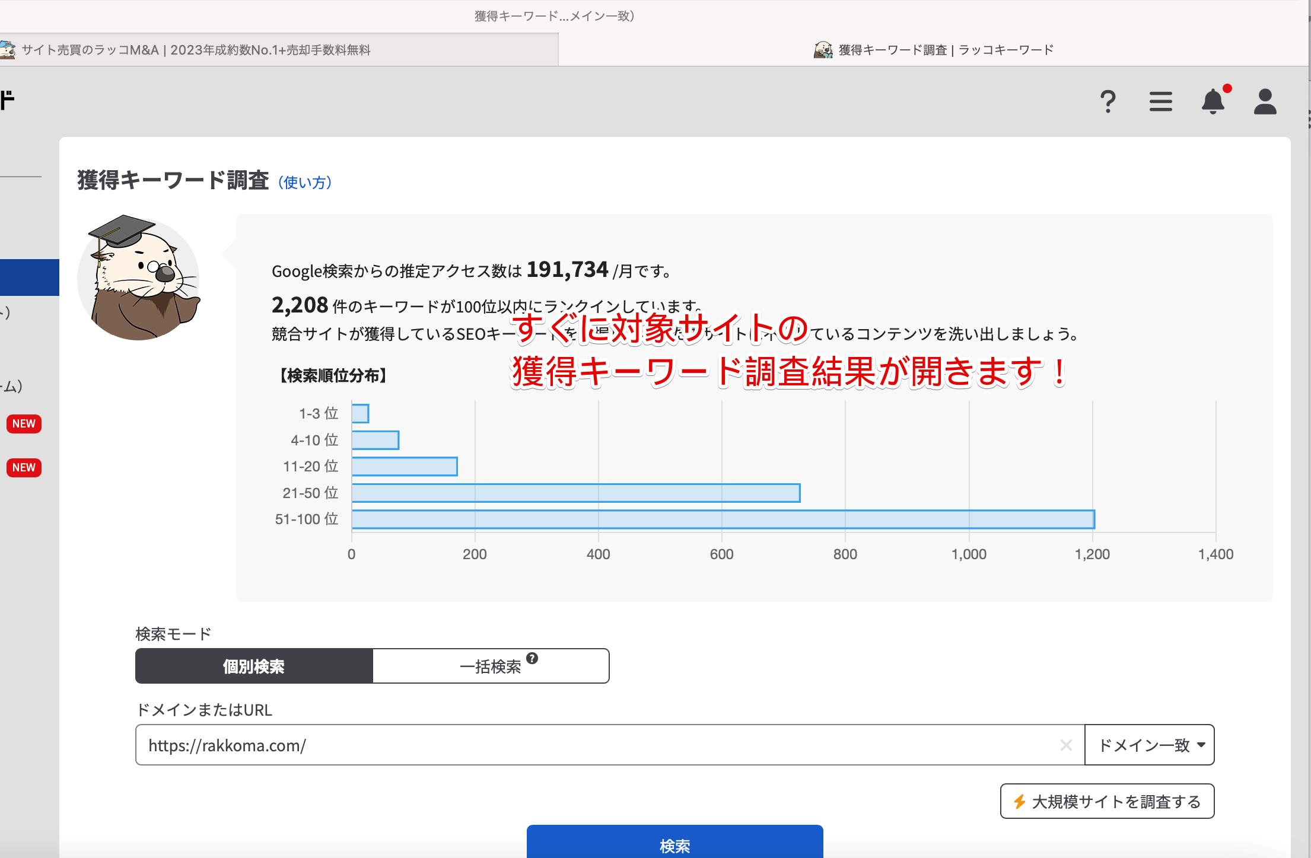Select 個別検索 search mode
The image size is (1311, 858).
(x=254, y=666)
